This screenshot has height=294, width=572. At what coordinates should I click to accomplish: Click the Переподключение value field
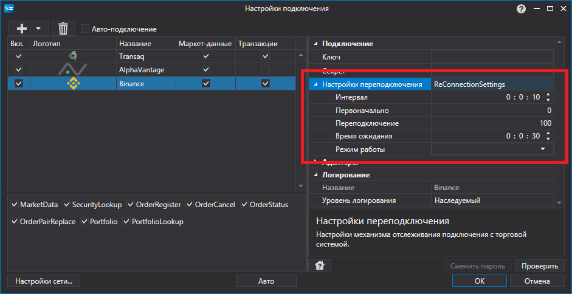pyautogui.click(x=492, y=123)
